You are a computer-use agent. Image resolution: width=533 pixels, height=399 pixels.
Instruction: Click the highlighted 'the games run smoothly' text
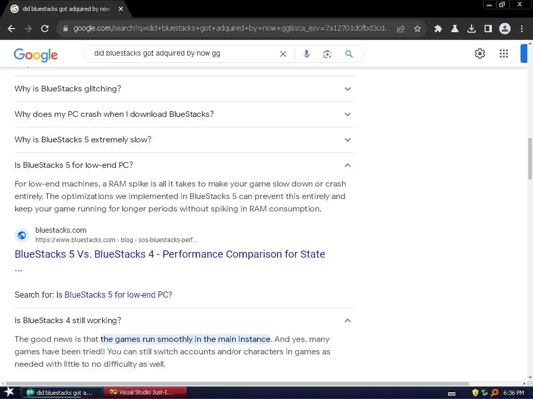[x=186, y=339]
